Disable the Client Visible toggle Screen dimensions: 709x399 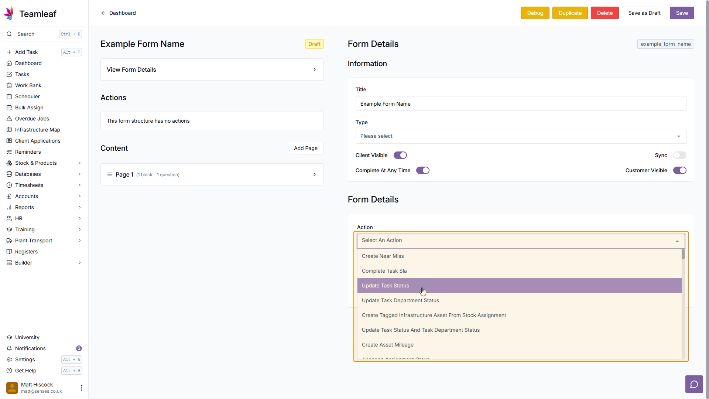[400, 155]
